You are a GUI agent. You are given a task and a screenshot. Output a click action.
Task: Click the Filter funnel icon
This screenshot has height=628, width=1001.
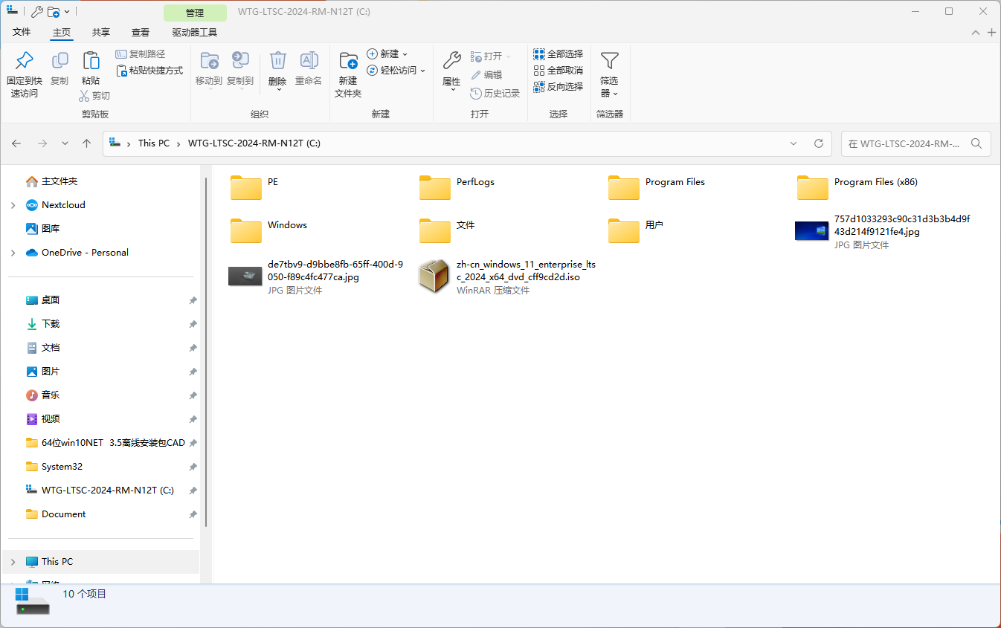(x=609, y=62)
